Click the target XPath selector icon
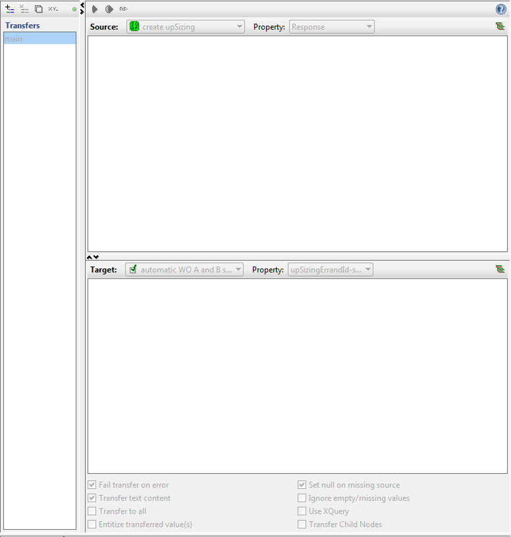Image resolution: width=511 pixels, height=537 pixels. [x=500, y=269]
